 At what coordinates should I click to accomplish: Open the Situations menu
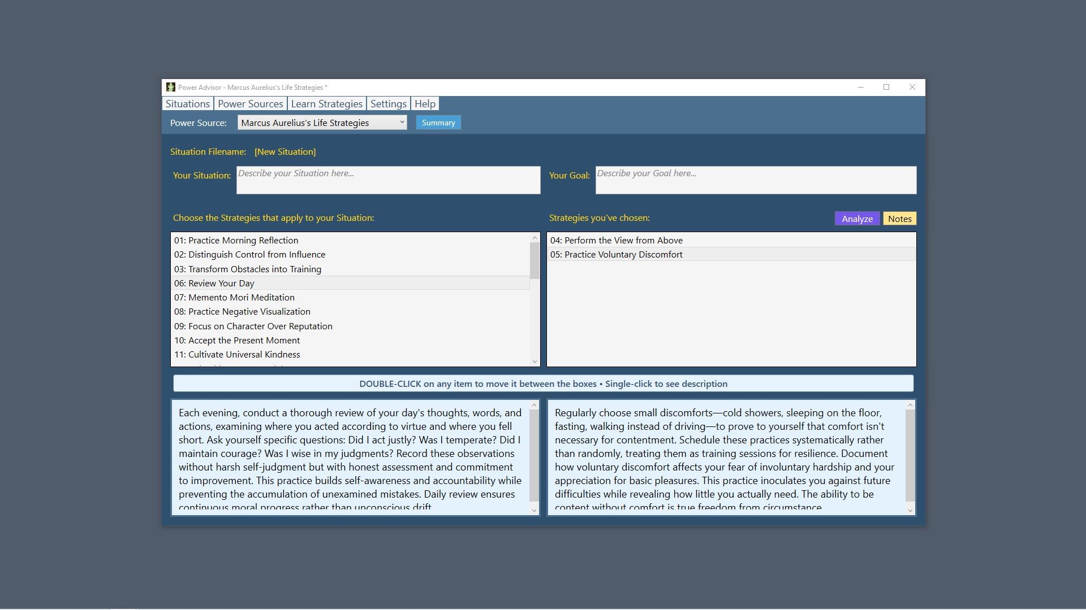[187, 104]
